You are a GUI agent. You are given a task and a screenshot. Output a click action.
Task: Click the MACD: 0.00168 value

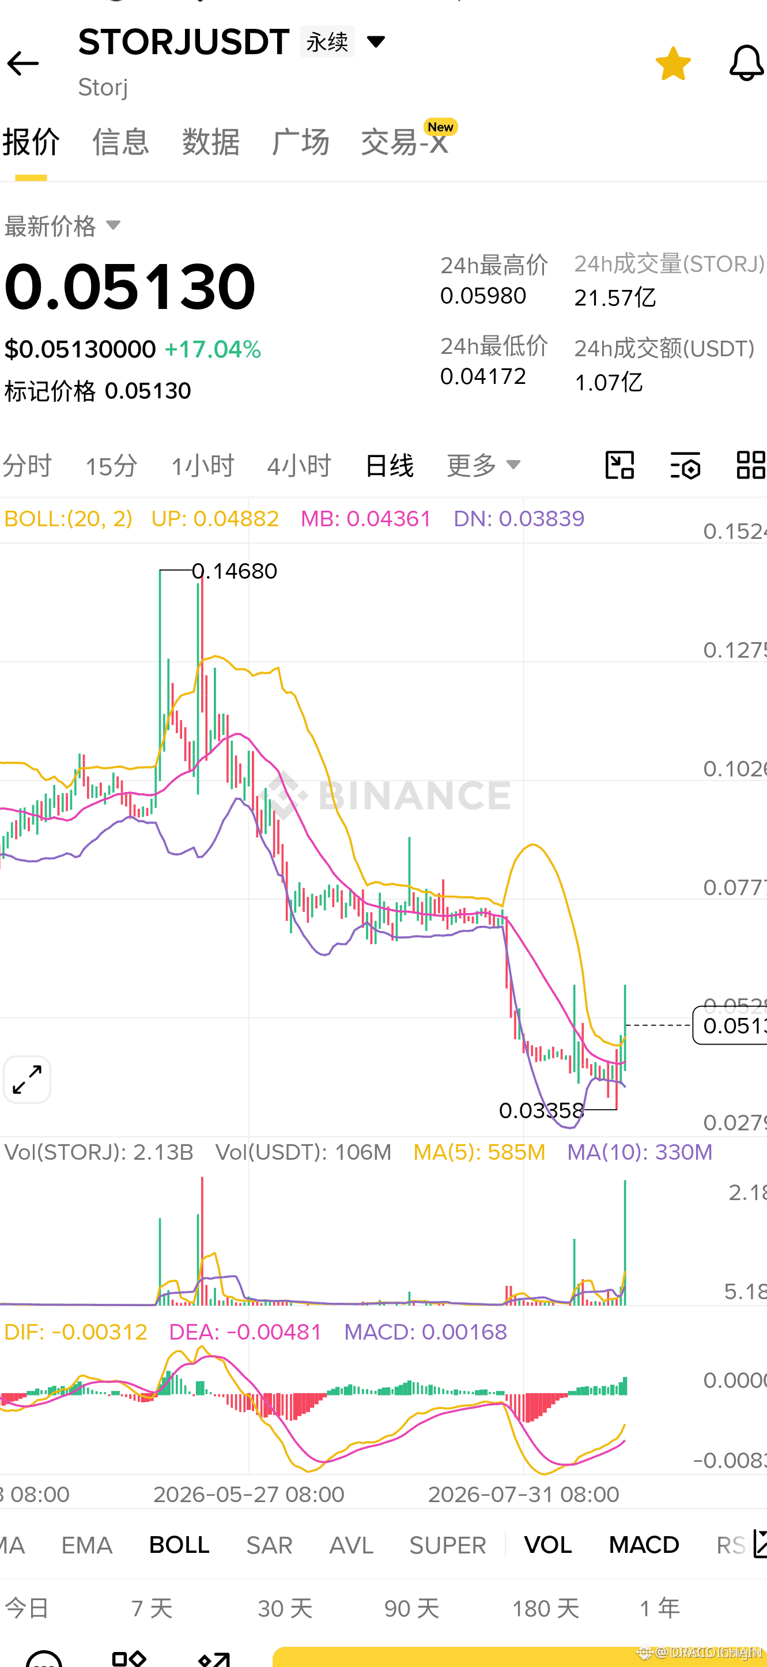425,1332
